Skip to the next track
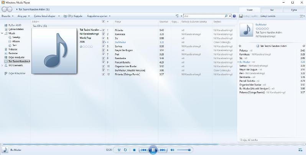The height and width of the screenshot is (155, 306). [x=162, y=150]
